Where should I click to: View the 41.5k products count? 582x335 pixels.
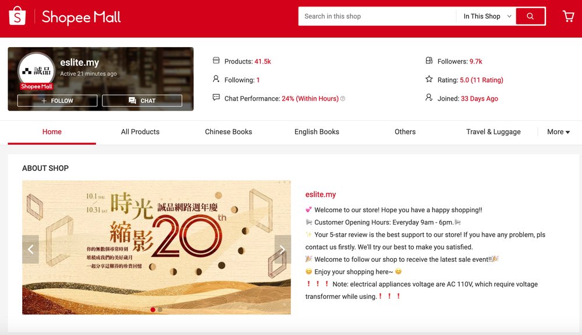[x=263, y=62]
